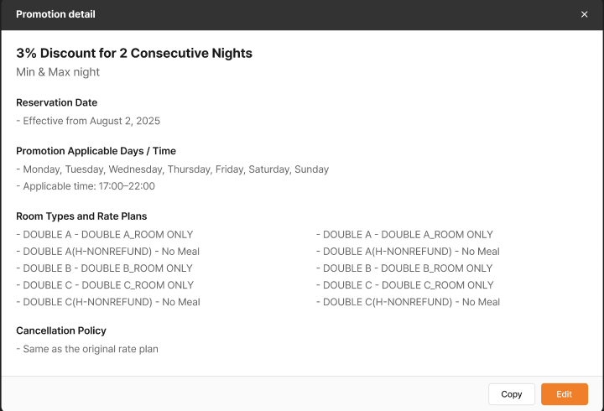
Task: Select the 'Effective from August 2, 2025' text
Action: (x=88, y=121)
